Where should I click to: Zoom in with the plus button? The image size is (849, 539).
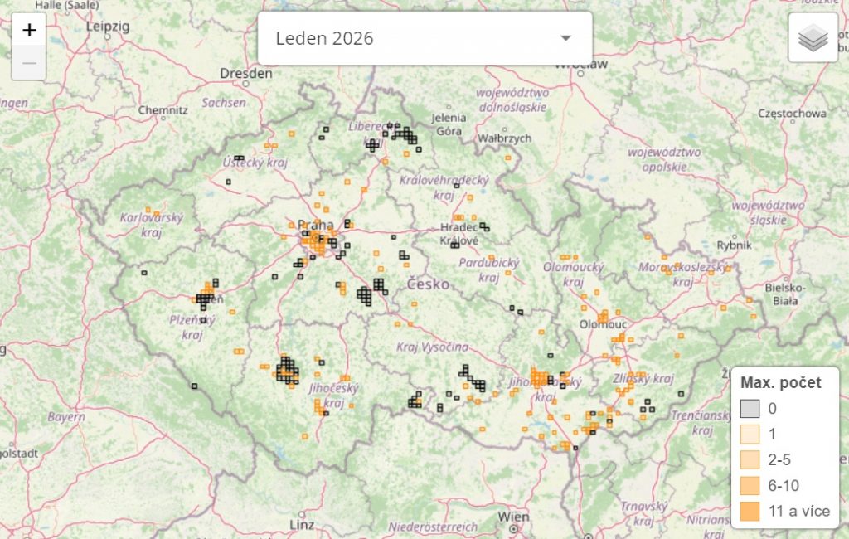tap(29, 31)
